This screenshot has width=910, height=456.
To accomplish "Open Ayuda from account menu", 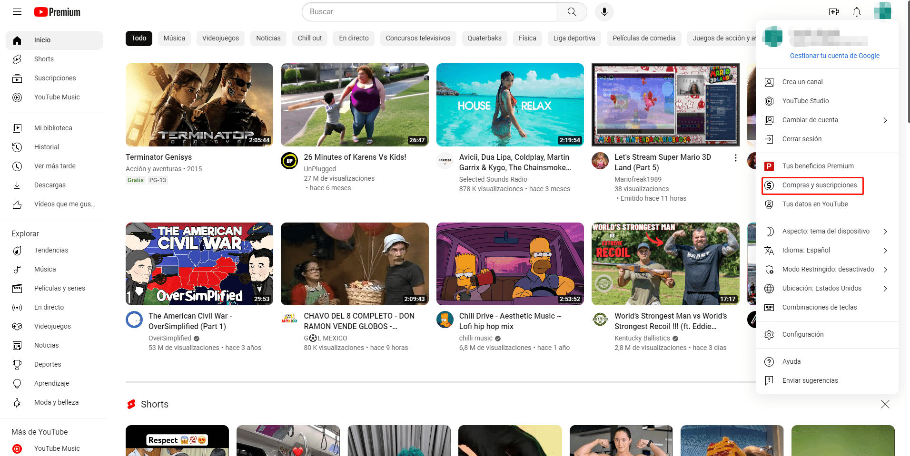I will point(827,361).
